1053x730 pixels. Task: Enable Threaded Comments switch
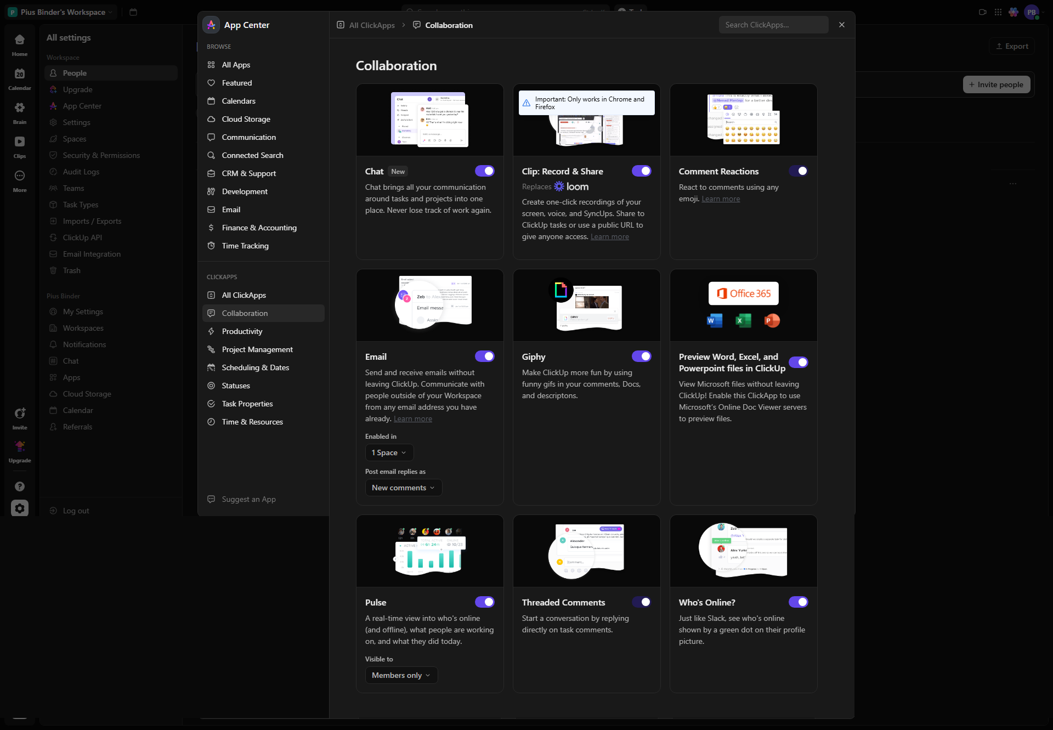pyautogui.click(x=642, y=602)
